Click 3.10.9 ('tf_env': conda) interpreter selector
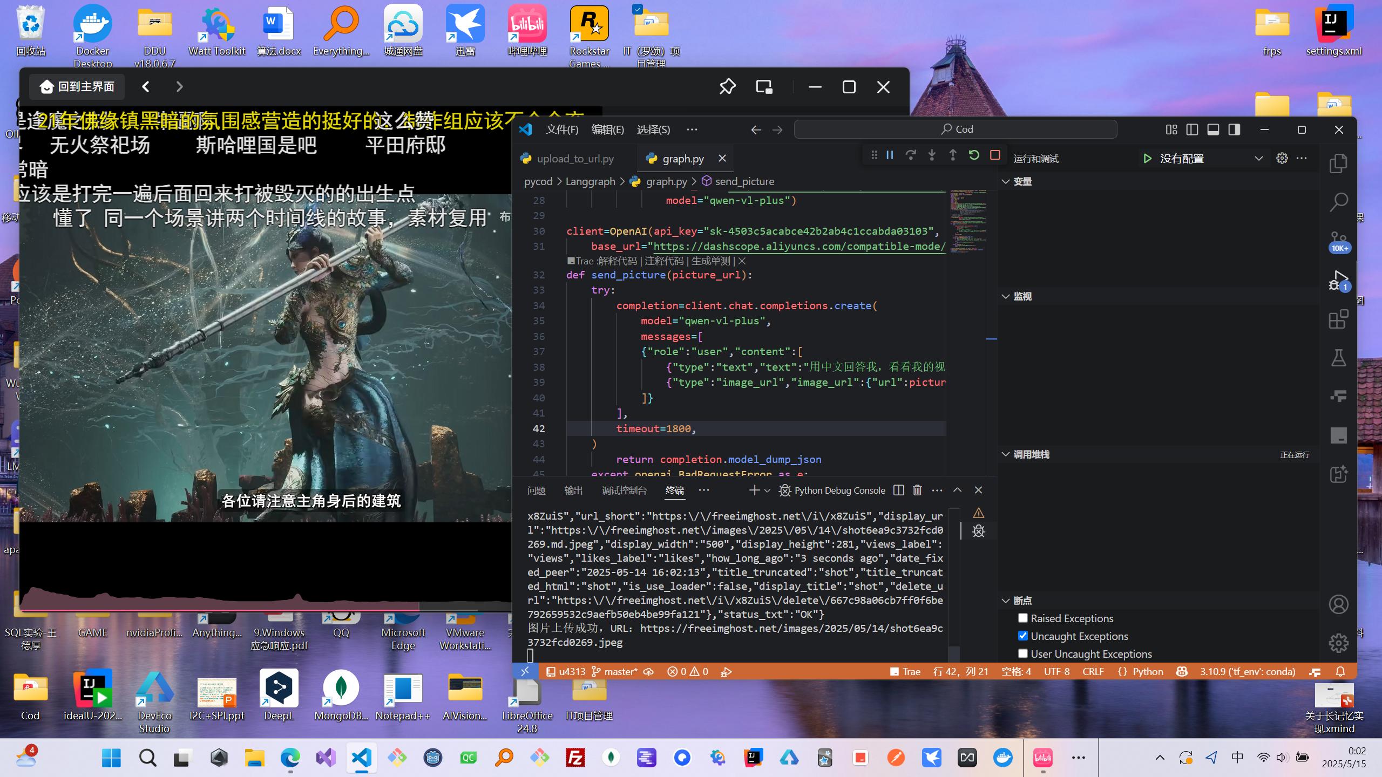Image resolution: width=1382 pixels, height=777 pixels. point(1247,672)
